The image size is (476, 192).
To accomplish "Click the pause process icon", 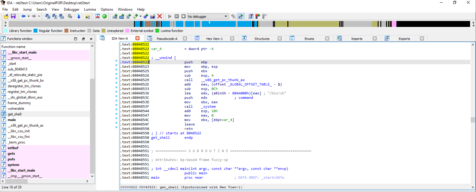I will point(177,16).
